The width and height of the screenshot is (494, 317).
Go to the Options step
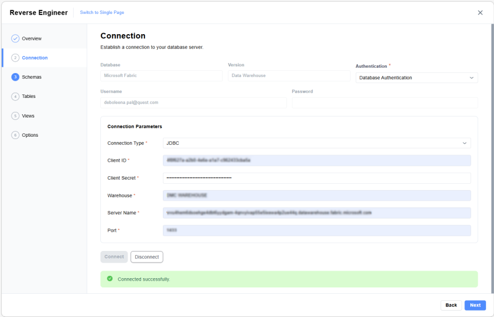click(x=30, y=135)
